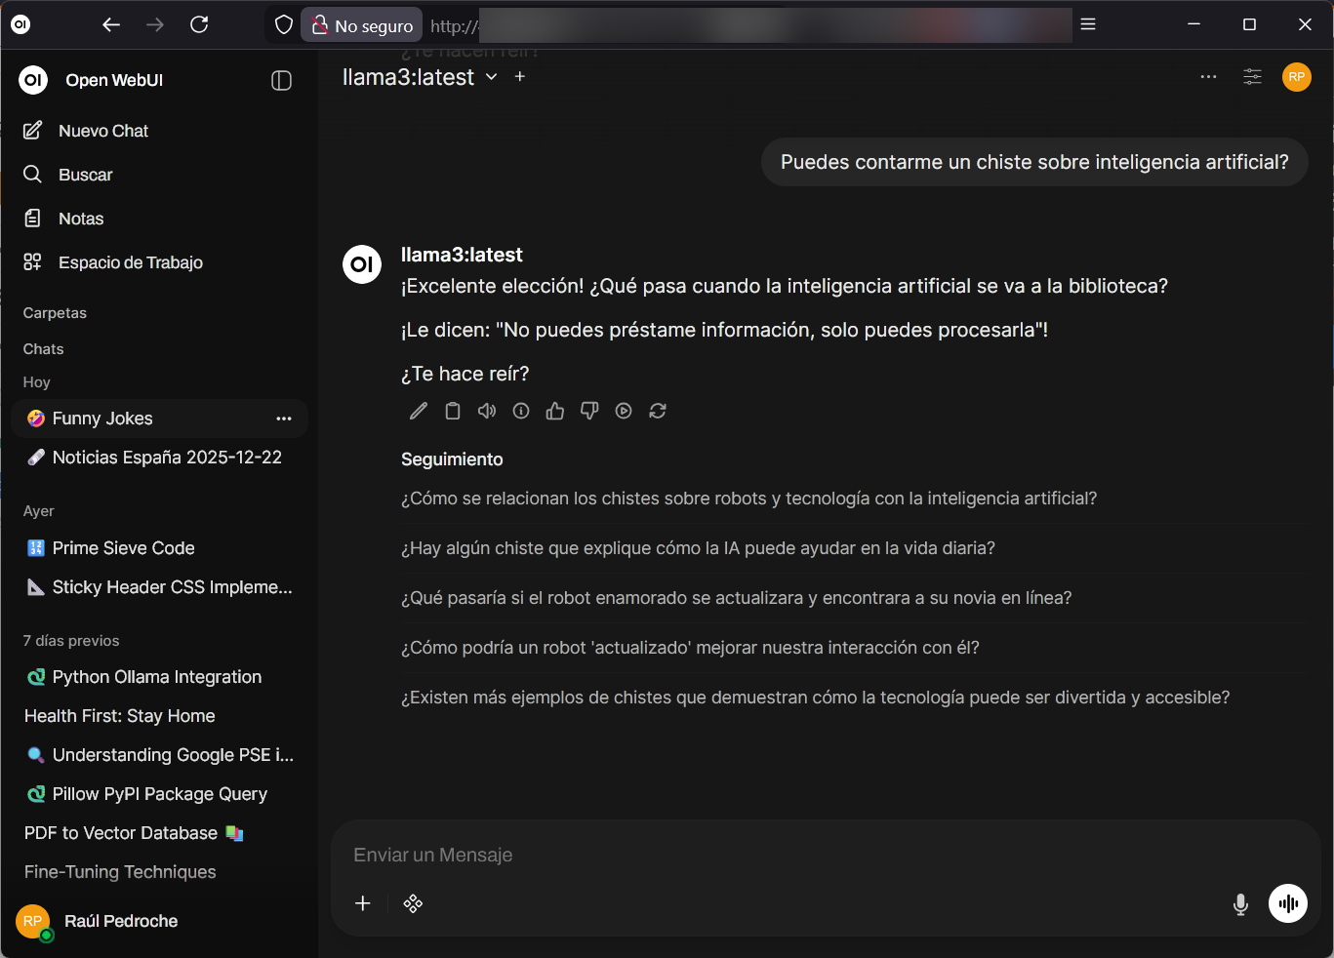The width and height of the screenshot is (1334, 958).
Task: Open Espacio de Trabajo in the sidebar
Action: tap(130, 262)
